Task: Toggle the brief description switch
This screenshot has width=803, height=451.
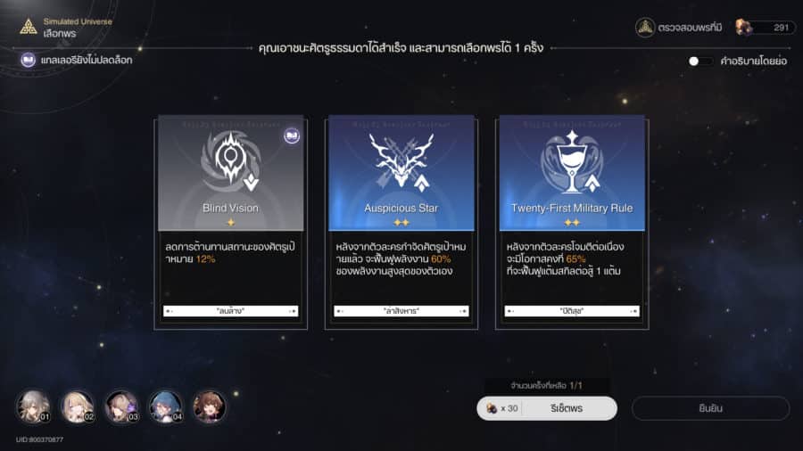Action: pos(700,61)
